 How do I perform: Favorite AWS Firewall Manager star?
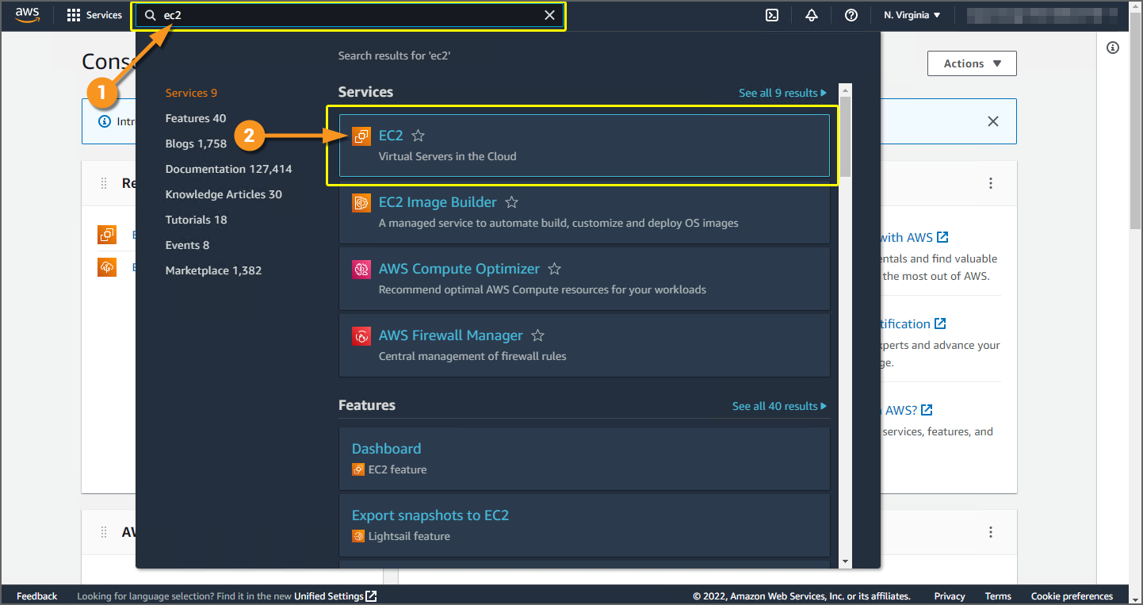[537, 335]
